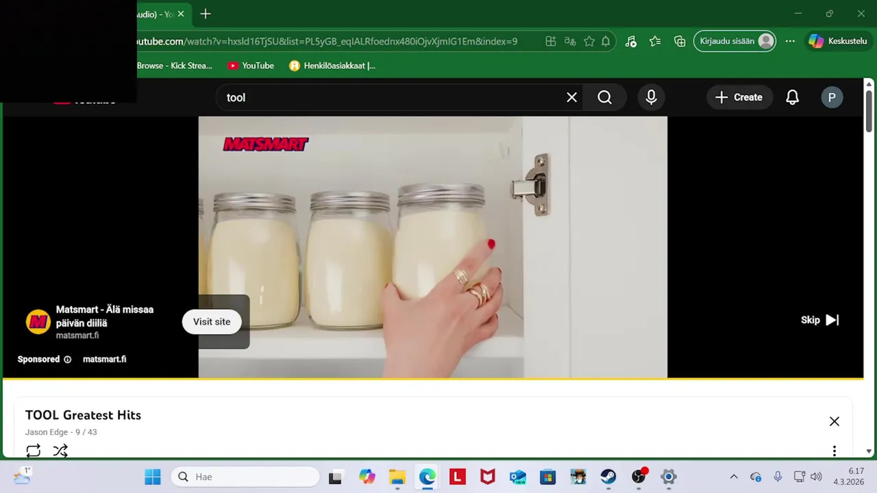This screenshot has width=877, height=493.
Task: Open the Henkilöasiakkaat bookmark
Action: (x=332, y=66)
